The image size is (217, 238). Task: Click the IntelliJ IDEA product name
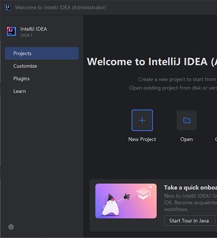click(33, 29)
